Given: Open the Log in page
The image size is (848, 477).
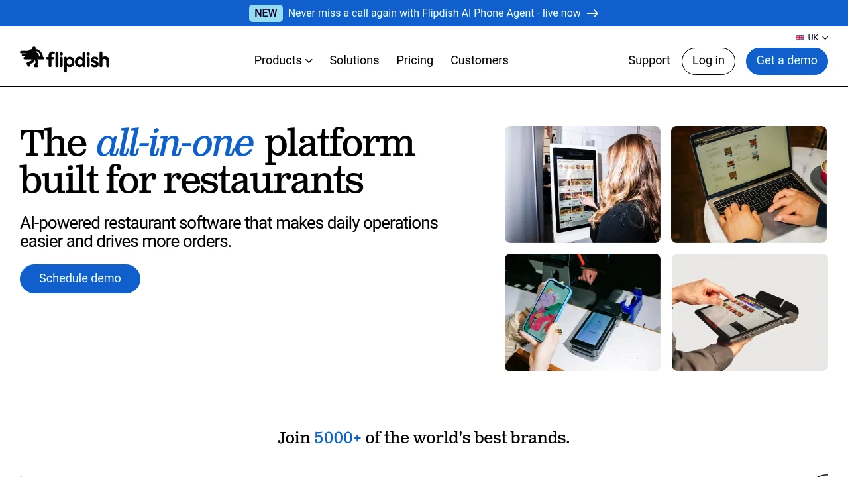Looking at the screenshot, I should coord(708,61).
